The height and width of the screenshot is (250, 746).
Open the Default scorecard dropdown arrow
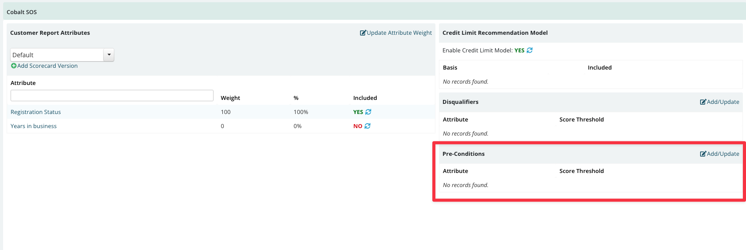109,55
